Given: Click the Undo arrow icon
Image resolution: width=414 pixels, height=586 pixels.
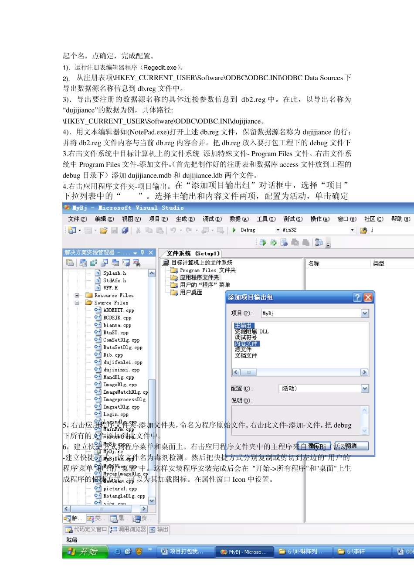Looking at the screenshot, I should [x=173, y=230].
